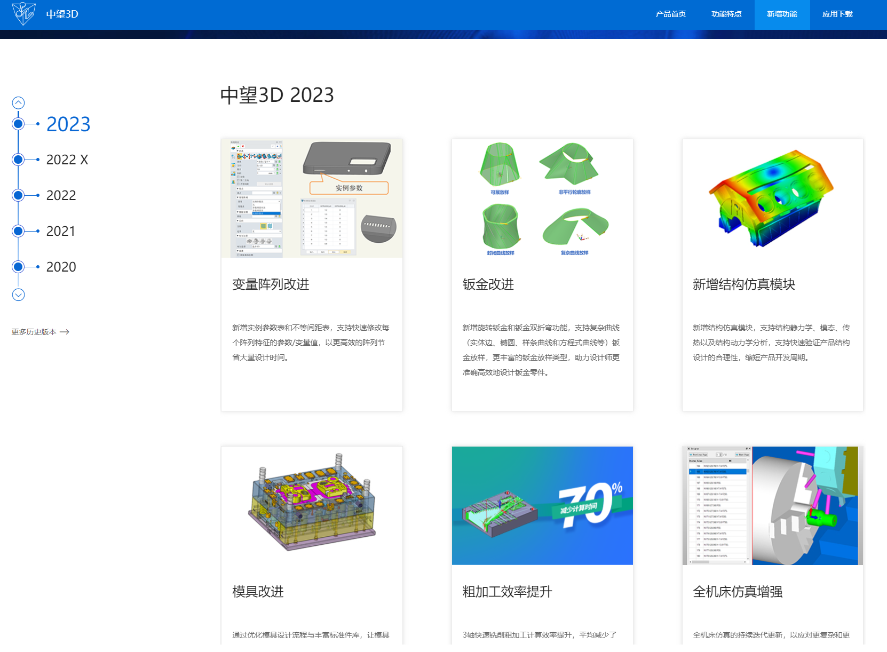887x652 pixels.
Task: Click the 钣金改进 card title
Action: pos(488,284)
